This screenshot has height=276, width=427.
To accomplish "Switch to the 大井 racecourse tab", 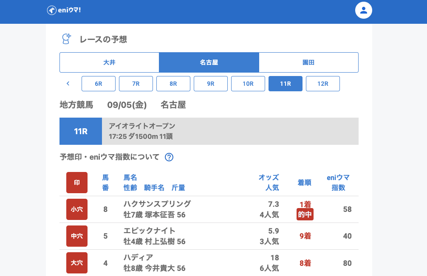I will click(x=109, y=62).
